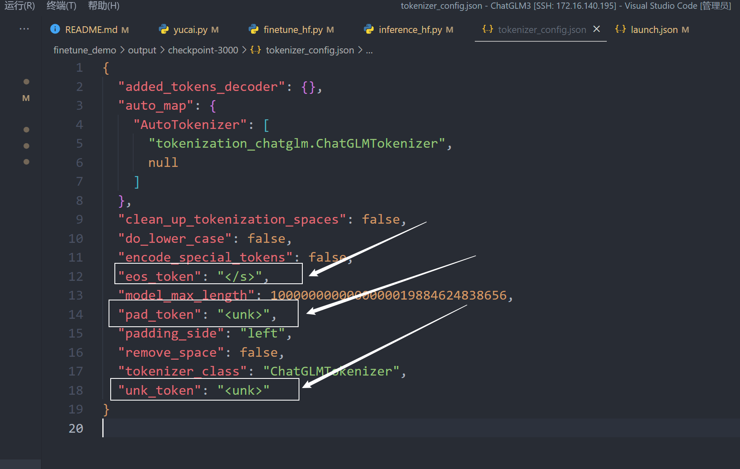This screenshot has width=740, height=469.
Task: Click the finetune_demo breadcrumb
Action: tap(85, 50)
